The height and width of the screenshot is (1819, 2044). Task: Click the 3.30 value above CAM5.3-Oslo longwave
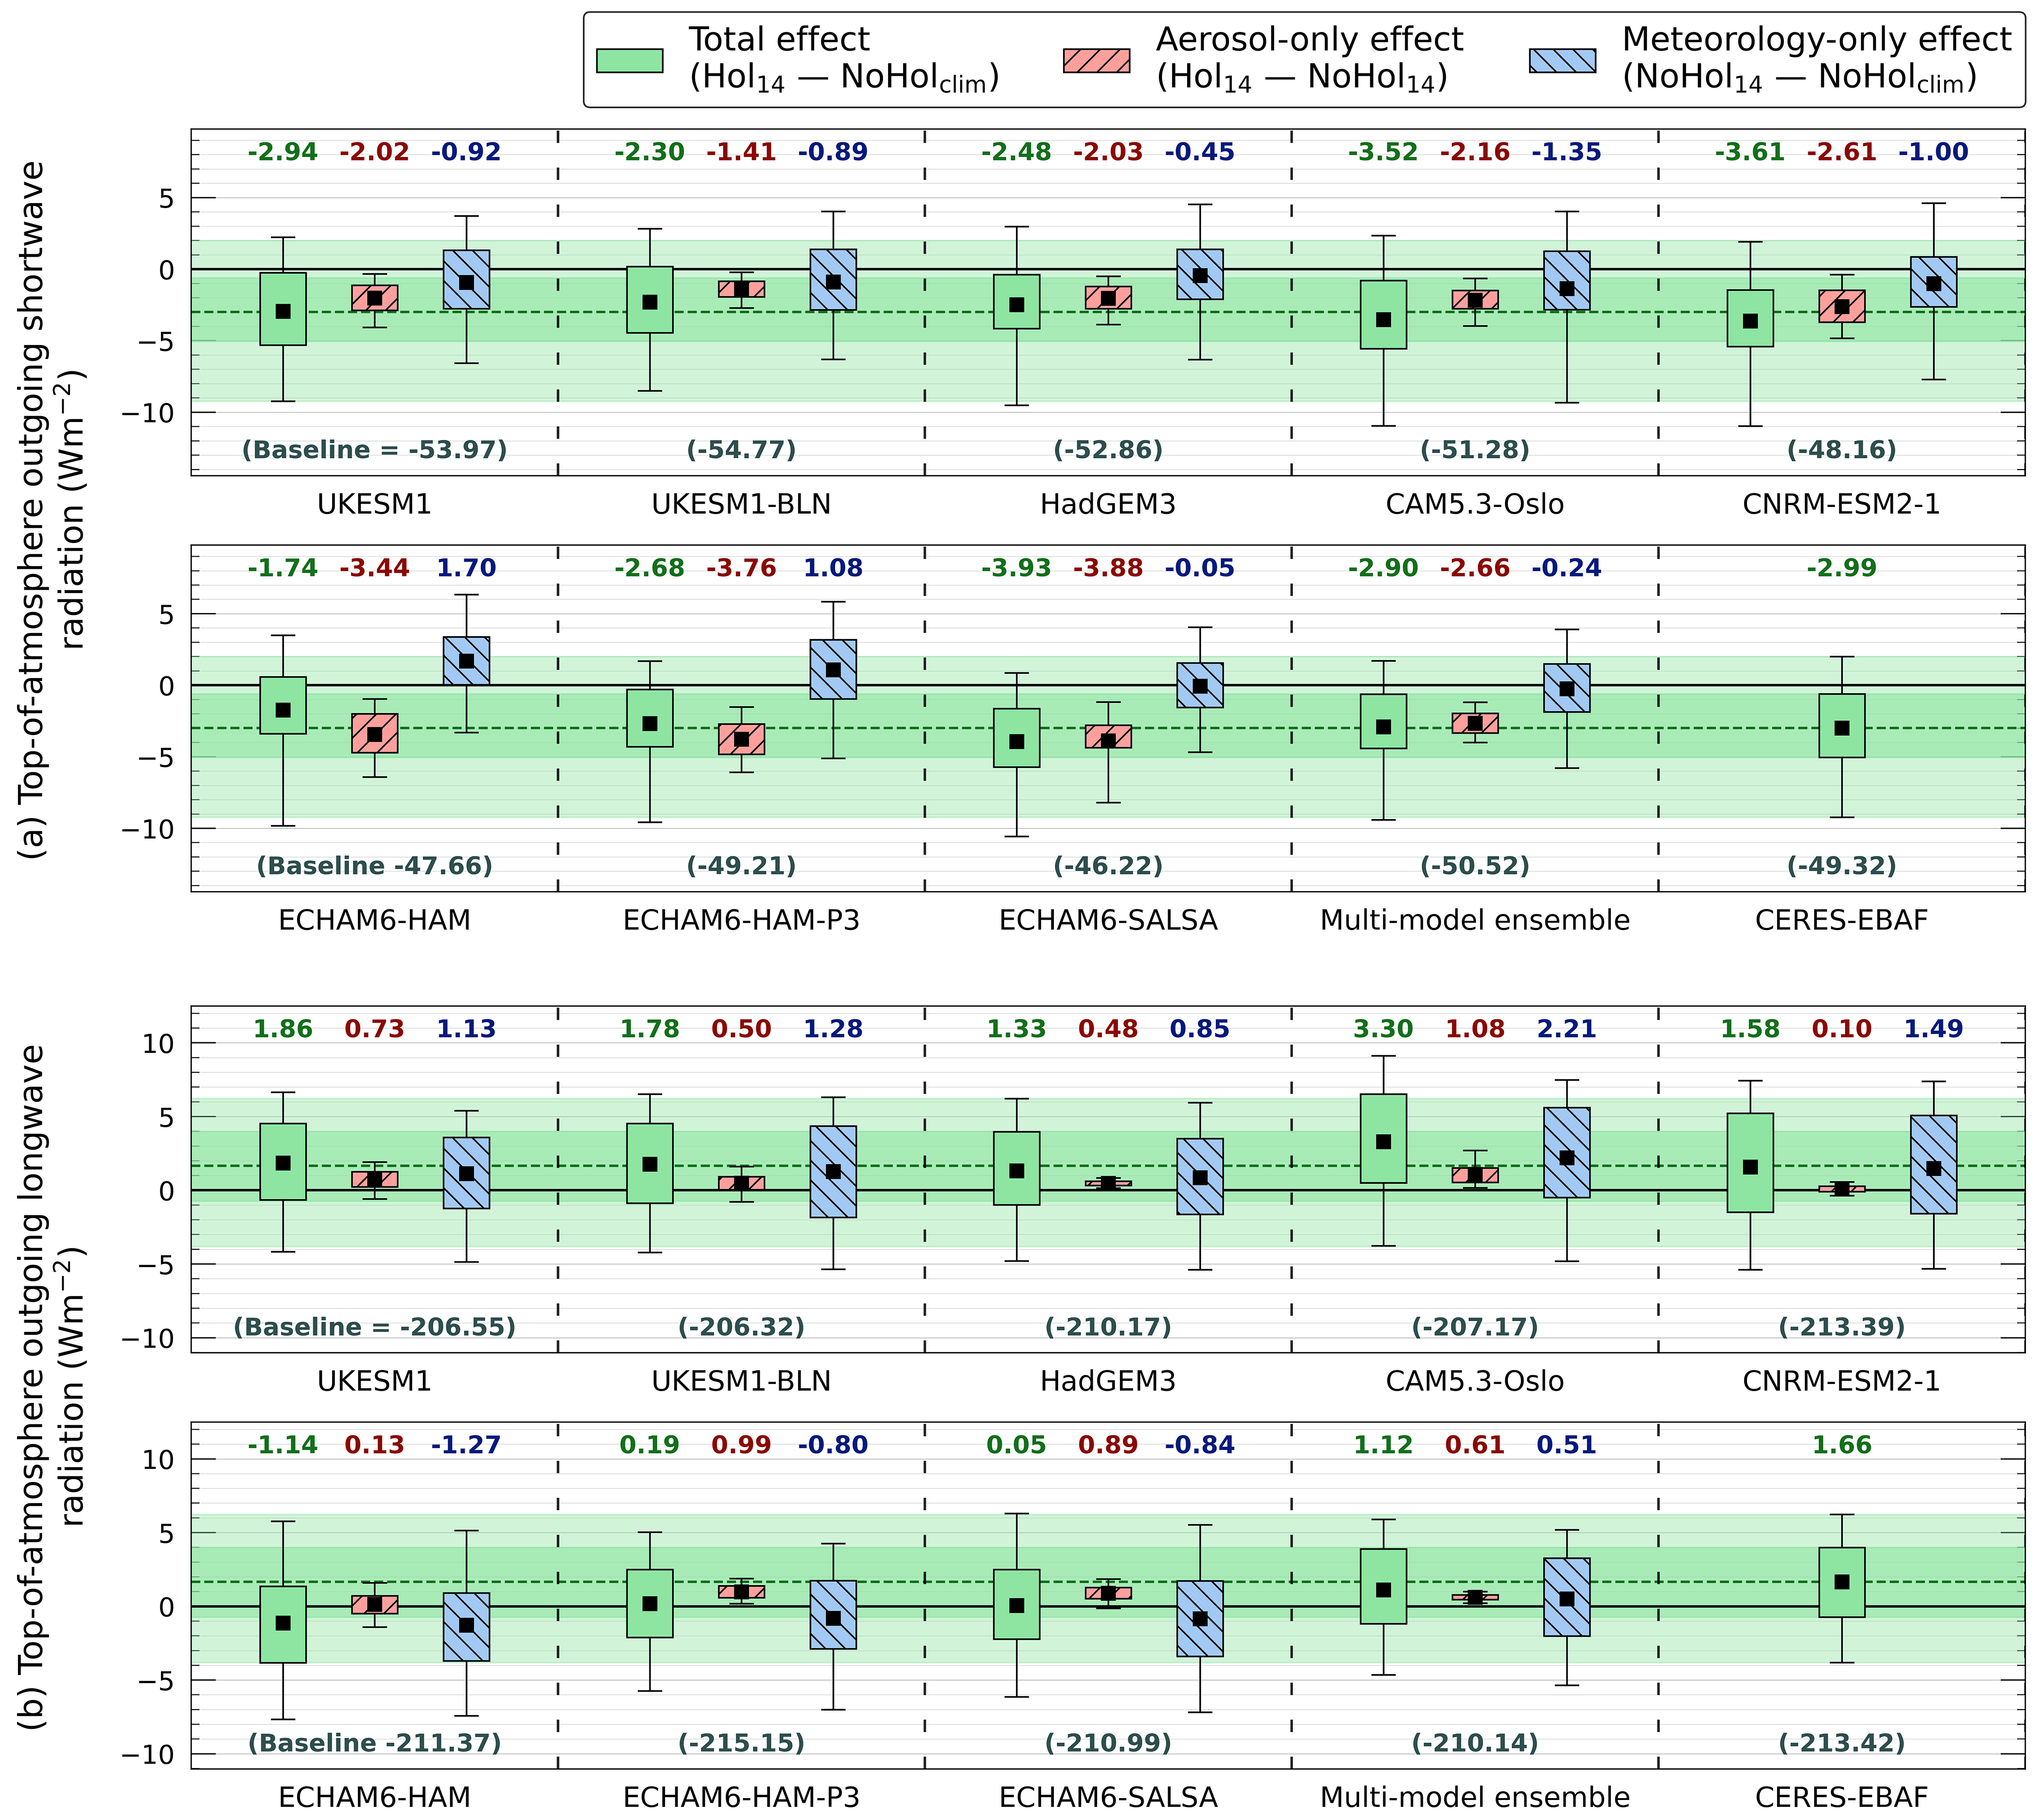[1383, 1029]
